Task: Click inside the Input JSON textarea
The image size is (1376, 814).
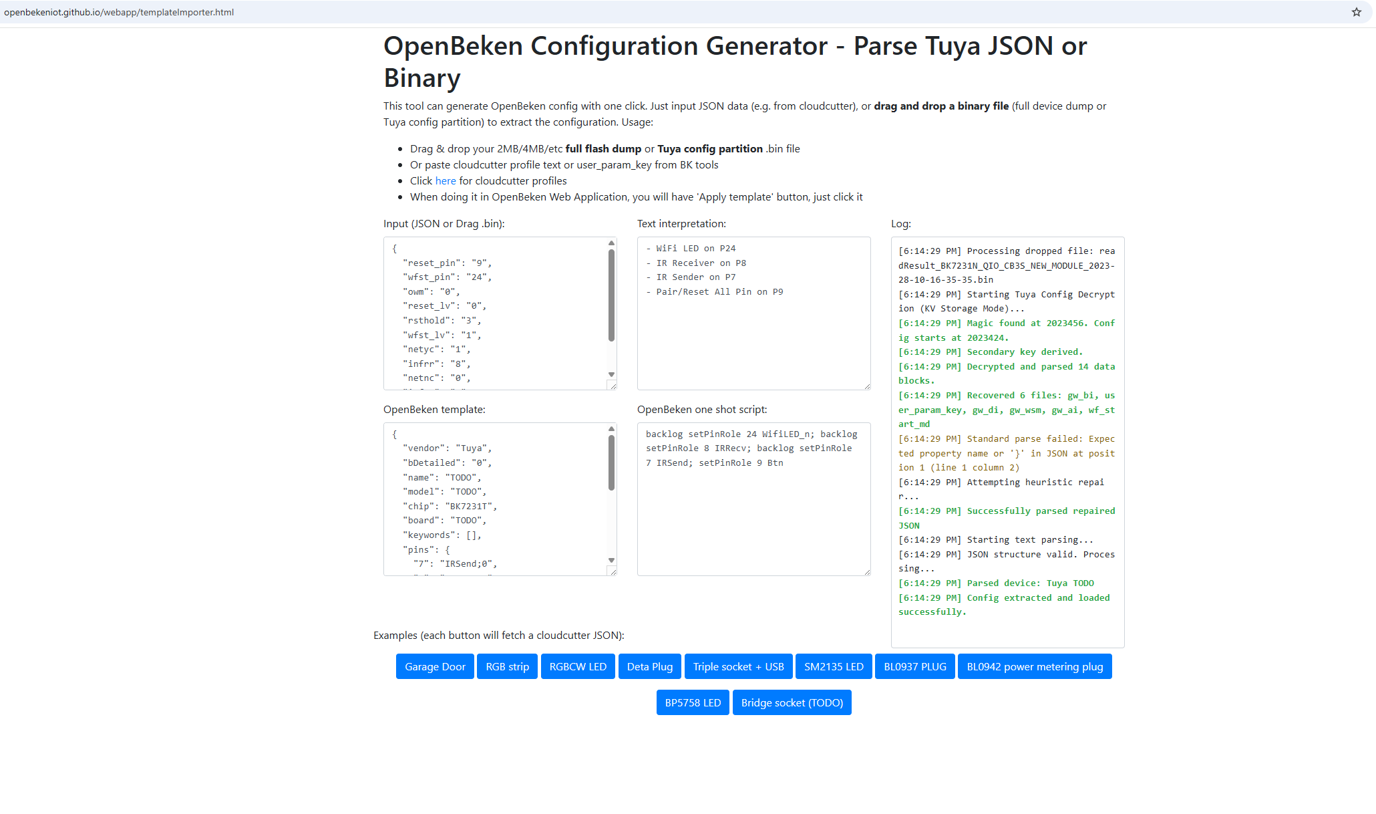Action: pyautogui.click(x=494, y=313)
